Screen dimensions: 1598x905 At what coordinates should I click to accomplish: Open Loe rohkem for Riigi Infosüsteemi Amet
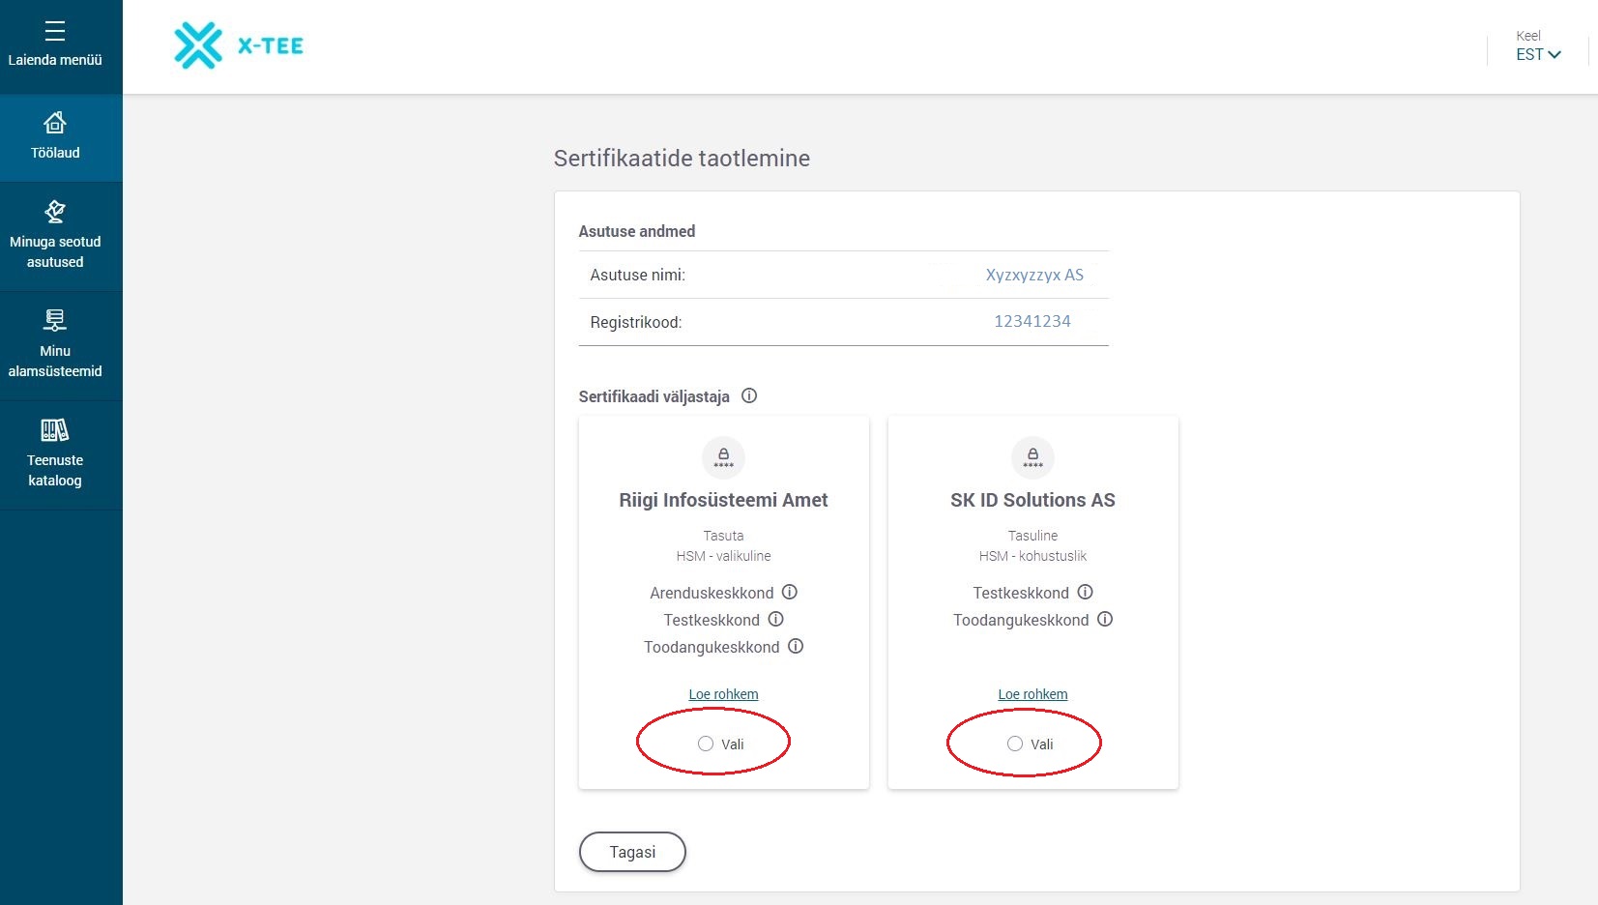[x=723, y=694]
